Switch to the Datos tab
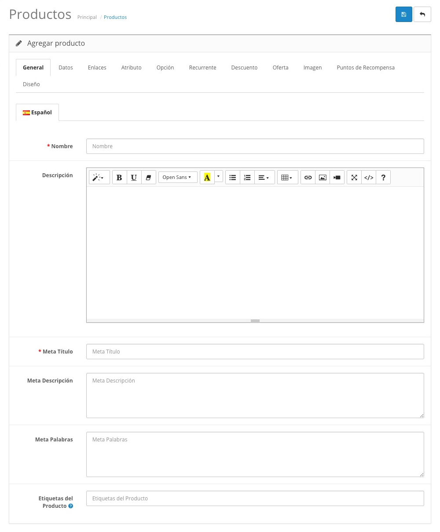This screenshot has width=440, height=532. [x=66, y=68]
